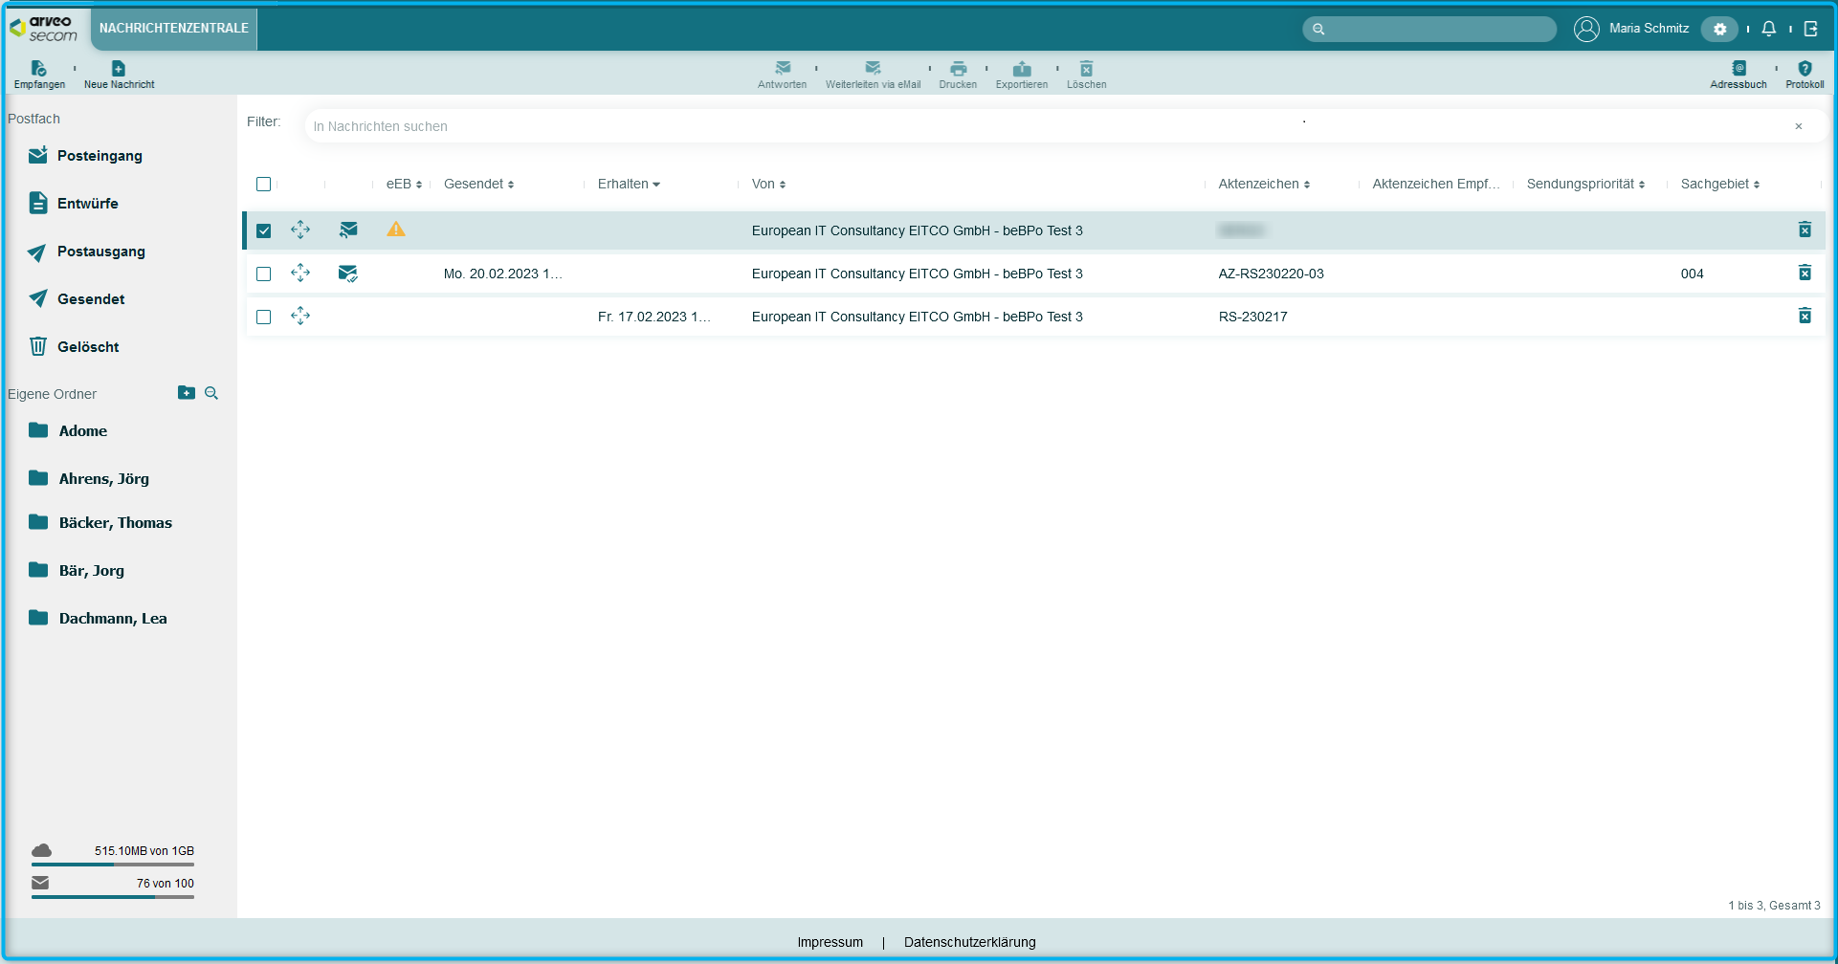This screenshot has height=964, width=1838.
Task: Switch to the Nachrichtenzentrale tab
Action: coord(173,29)
